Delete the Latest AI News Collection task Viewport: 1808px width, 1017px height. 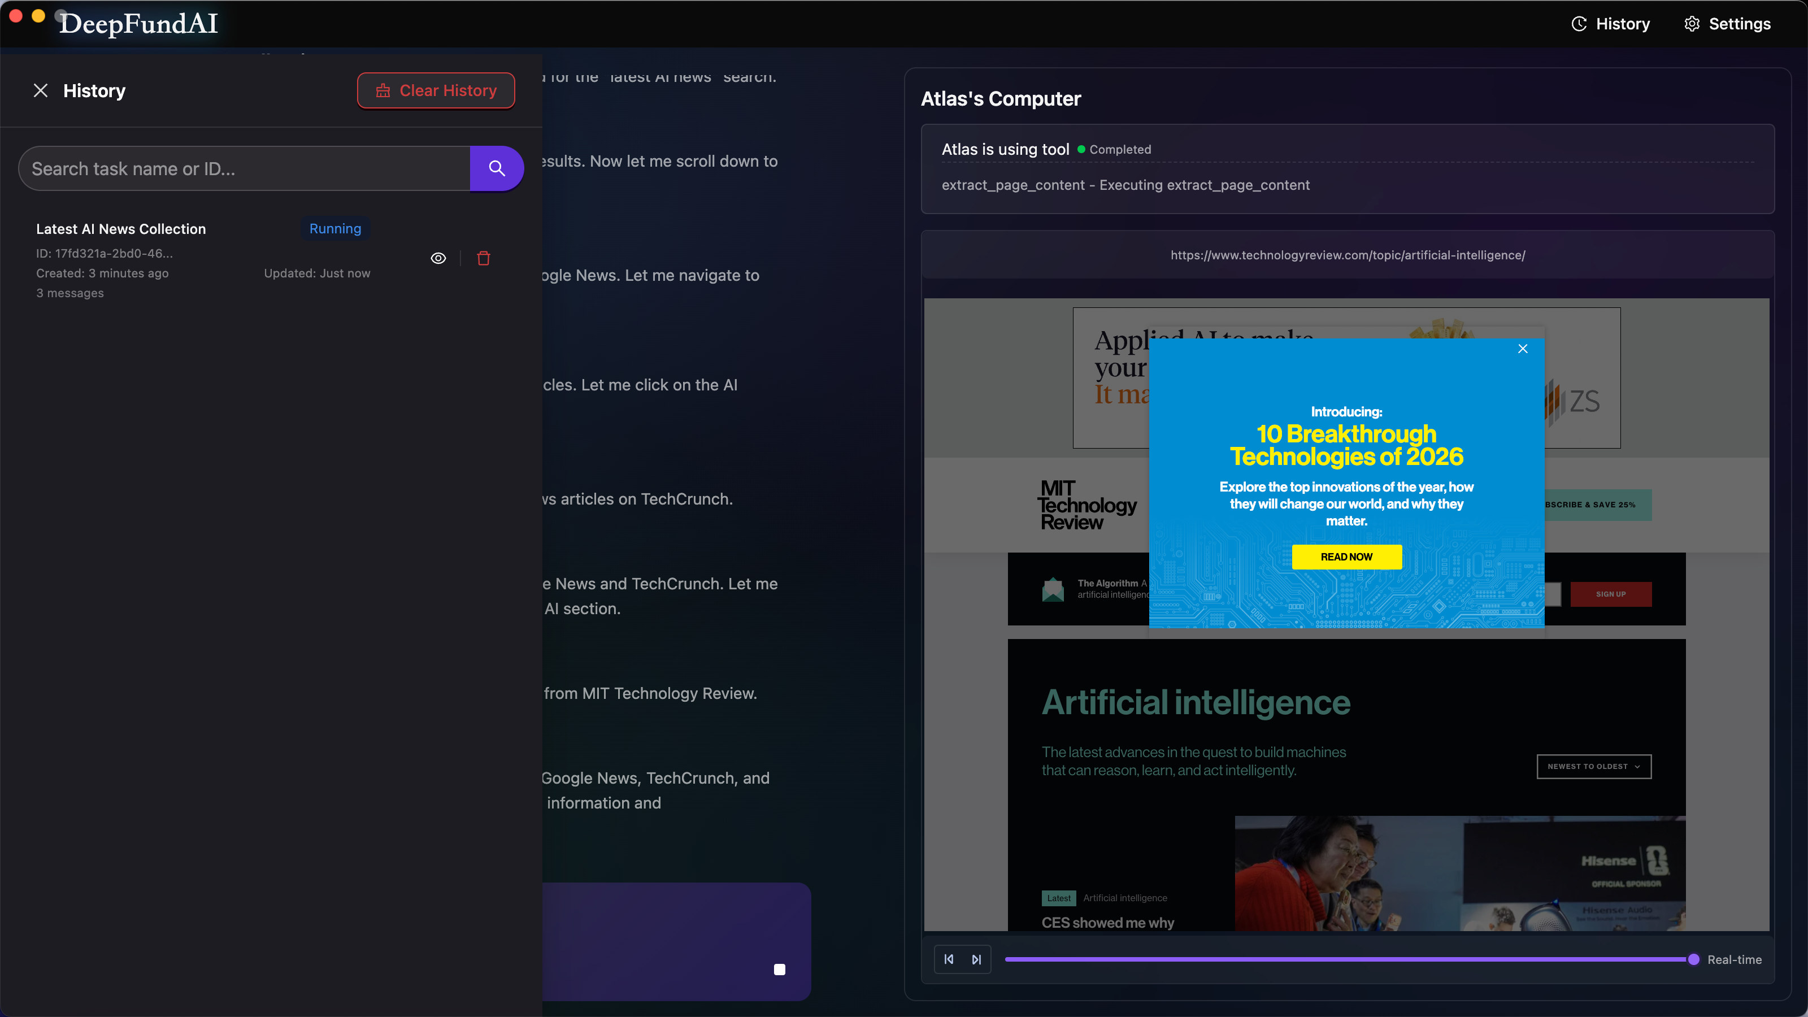(x=484, y=258)
